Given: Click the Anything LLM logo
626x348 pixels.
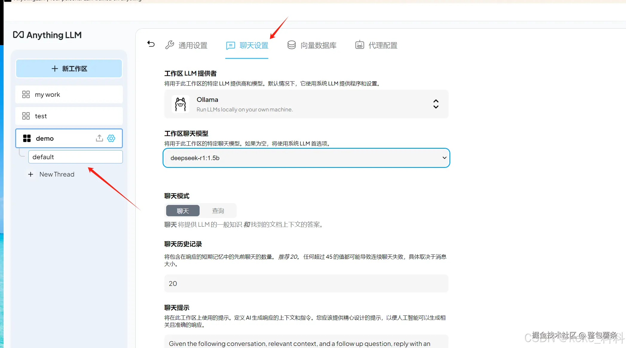Looking at the screenshot, I should point(47,35).
